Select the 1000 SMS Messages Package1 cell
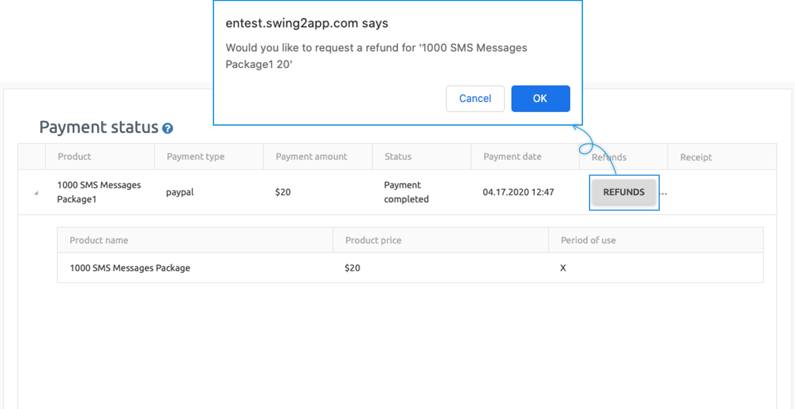The width and height of the screenshot is (795, 409). coord(99,192)
